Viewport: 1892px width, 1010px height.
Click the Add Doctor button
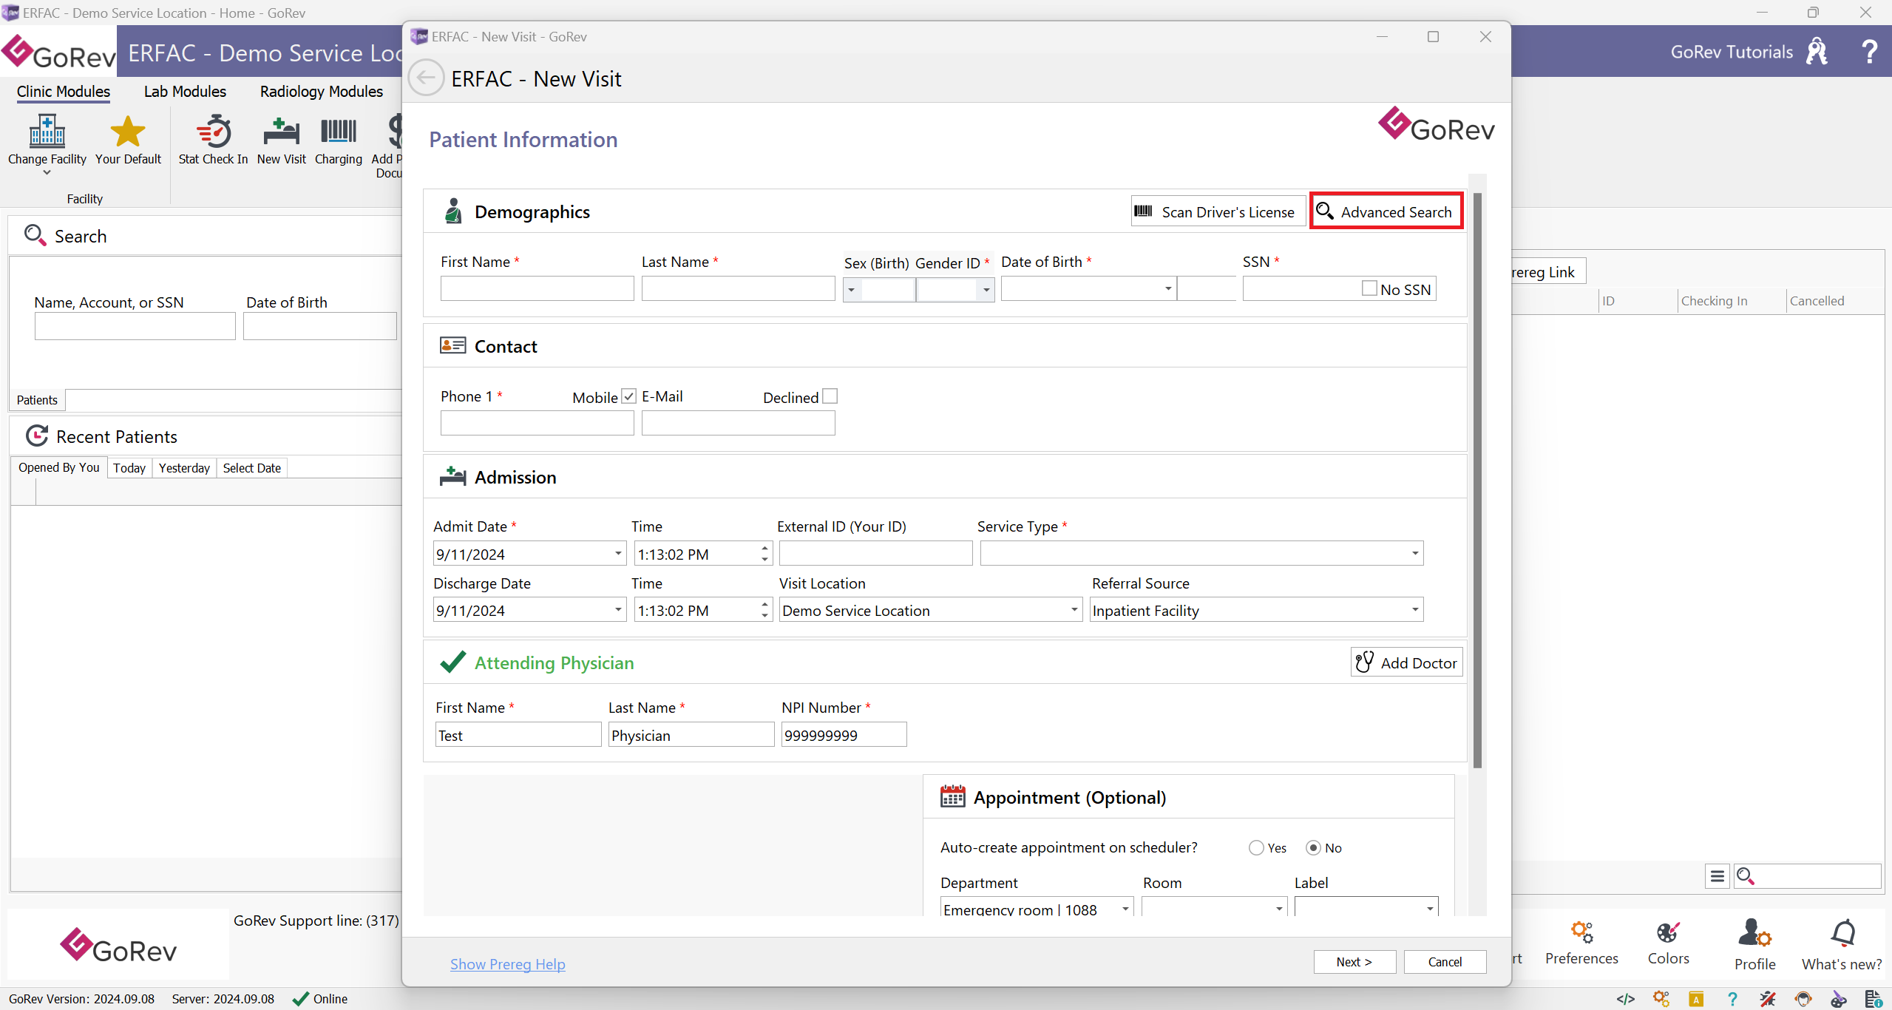click(x=1406, y=662)
